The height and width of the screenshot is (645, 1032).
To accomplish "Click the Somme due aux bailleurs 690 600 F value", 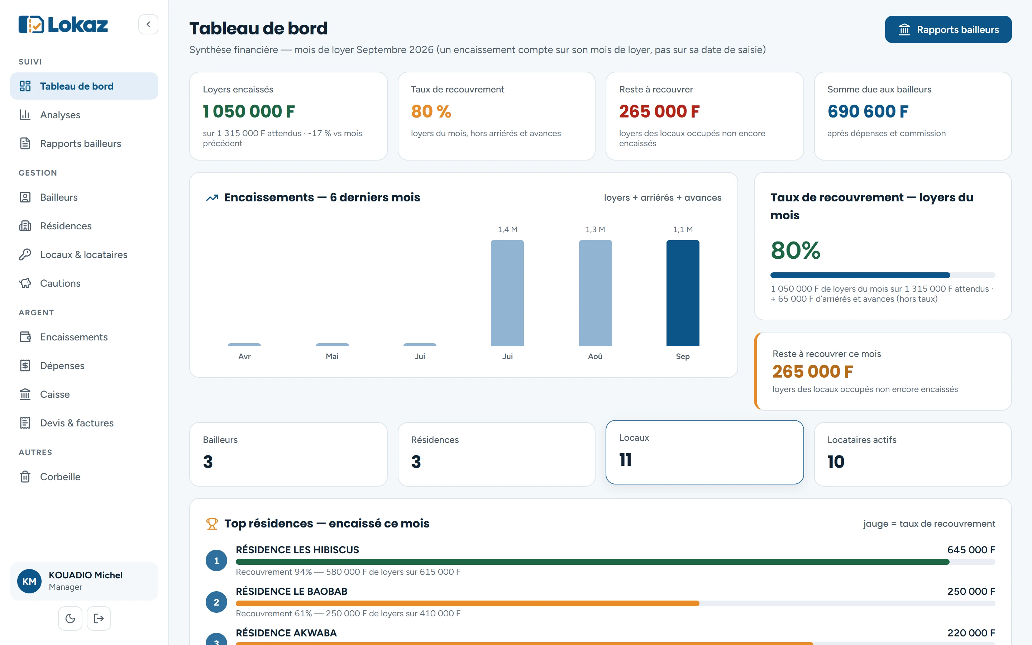I will [868, 111].
